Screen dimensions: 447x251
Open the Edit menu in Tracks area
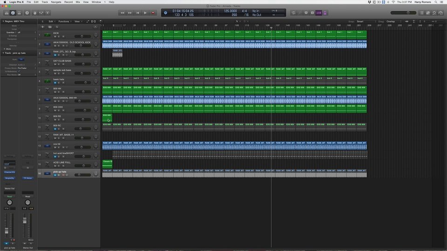click(x=51, y=21)
